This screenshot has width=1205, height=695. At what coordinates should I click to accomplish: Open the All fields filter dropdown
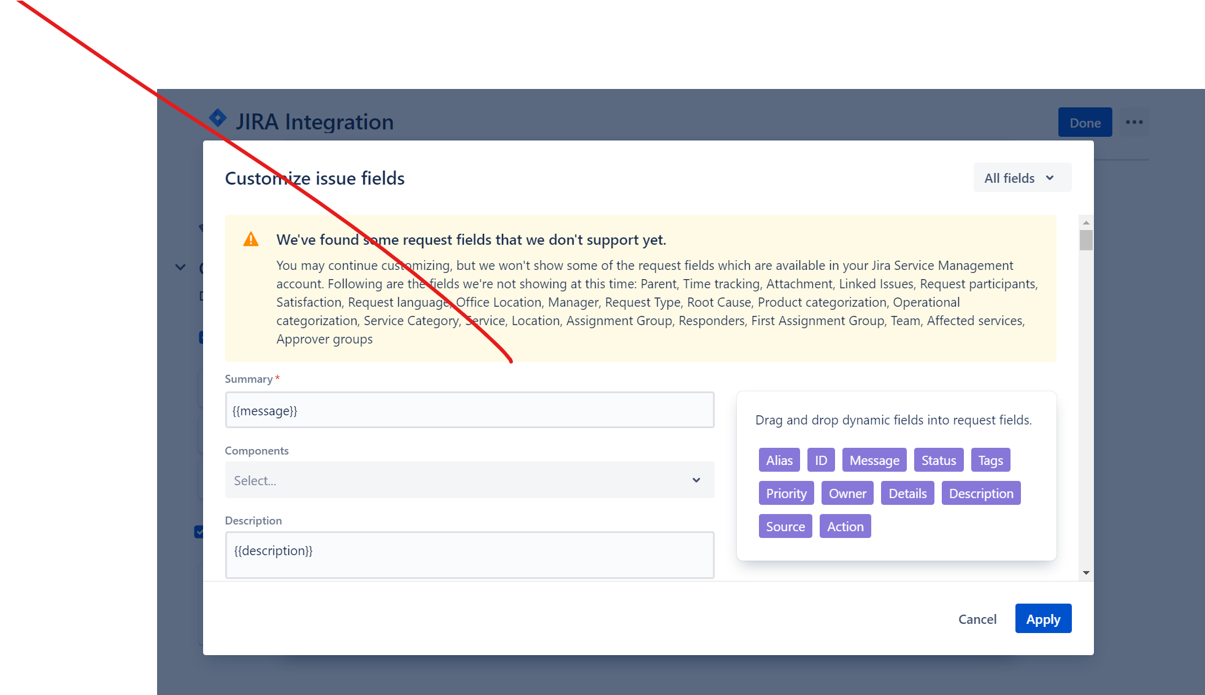1022,178
